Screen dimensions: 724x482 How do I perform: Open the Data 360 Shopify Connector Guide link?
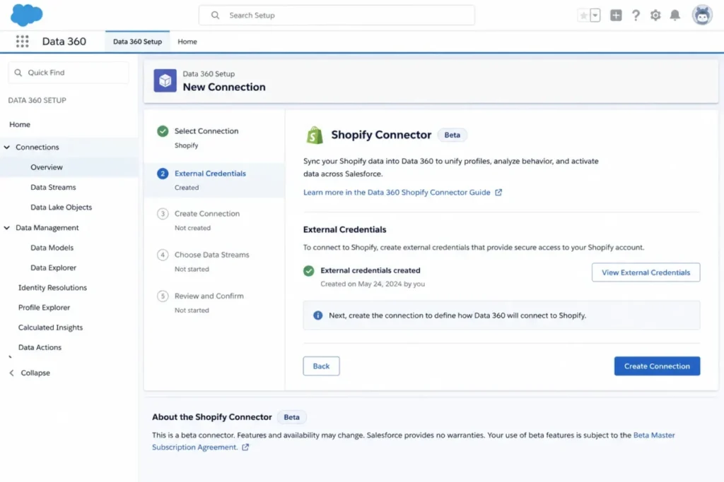click(x=397, y=192)
